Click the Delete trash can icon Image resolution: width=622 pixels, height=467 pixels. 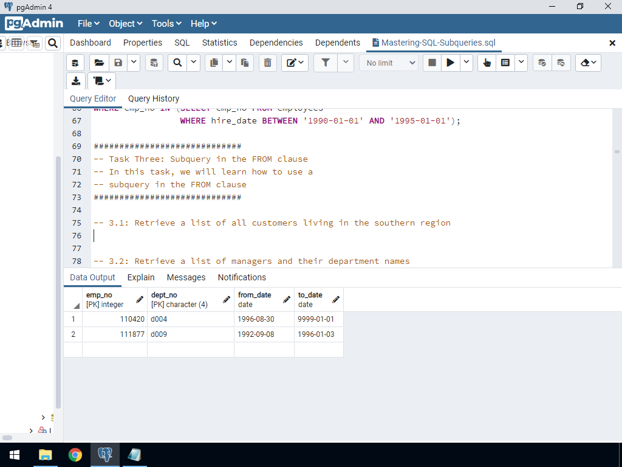pos(267,63)
